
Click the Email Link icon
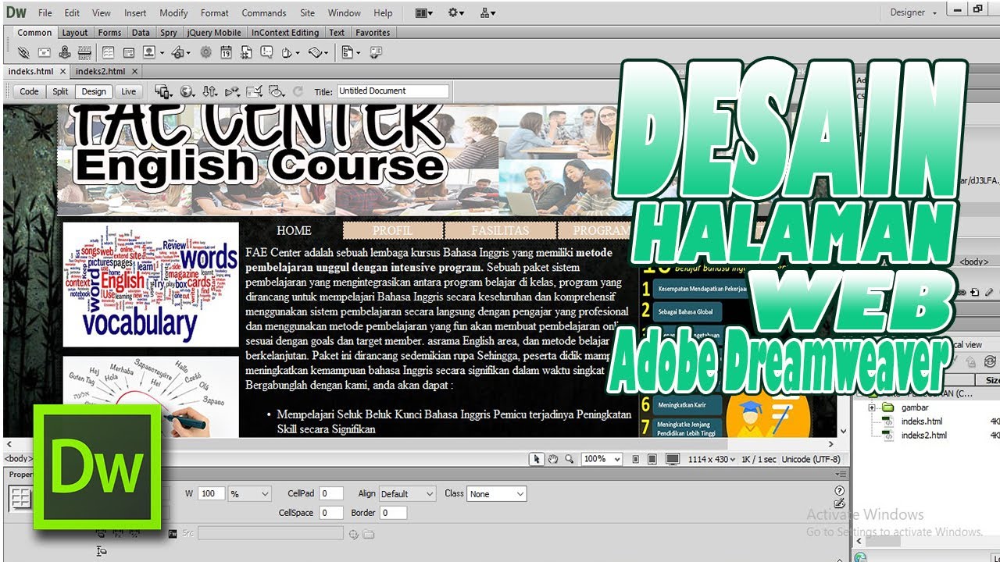tap(45, 52)
